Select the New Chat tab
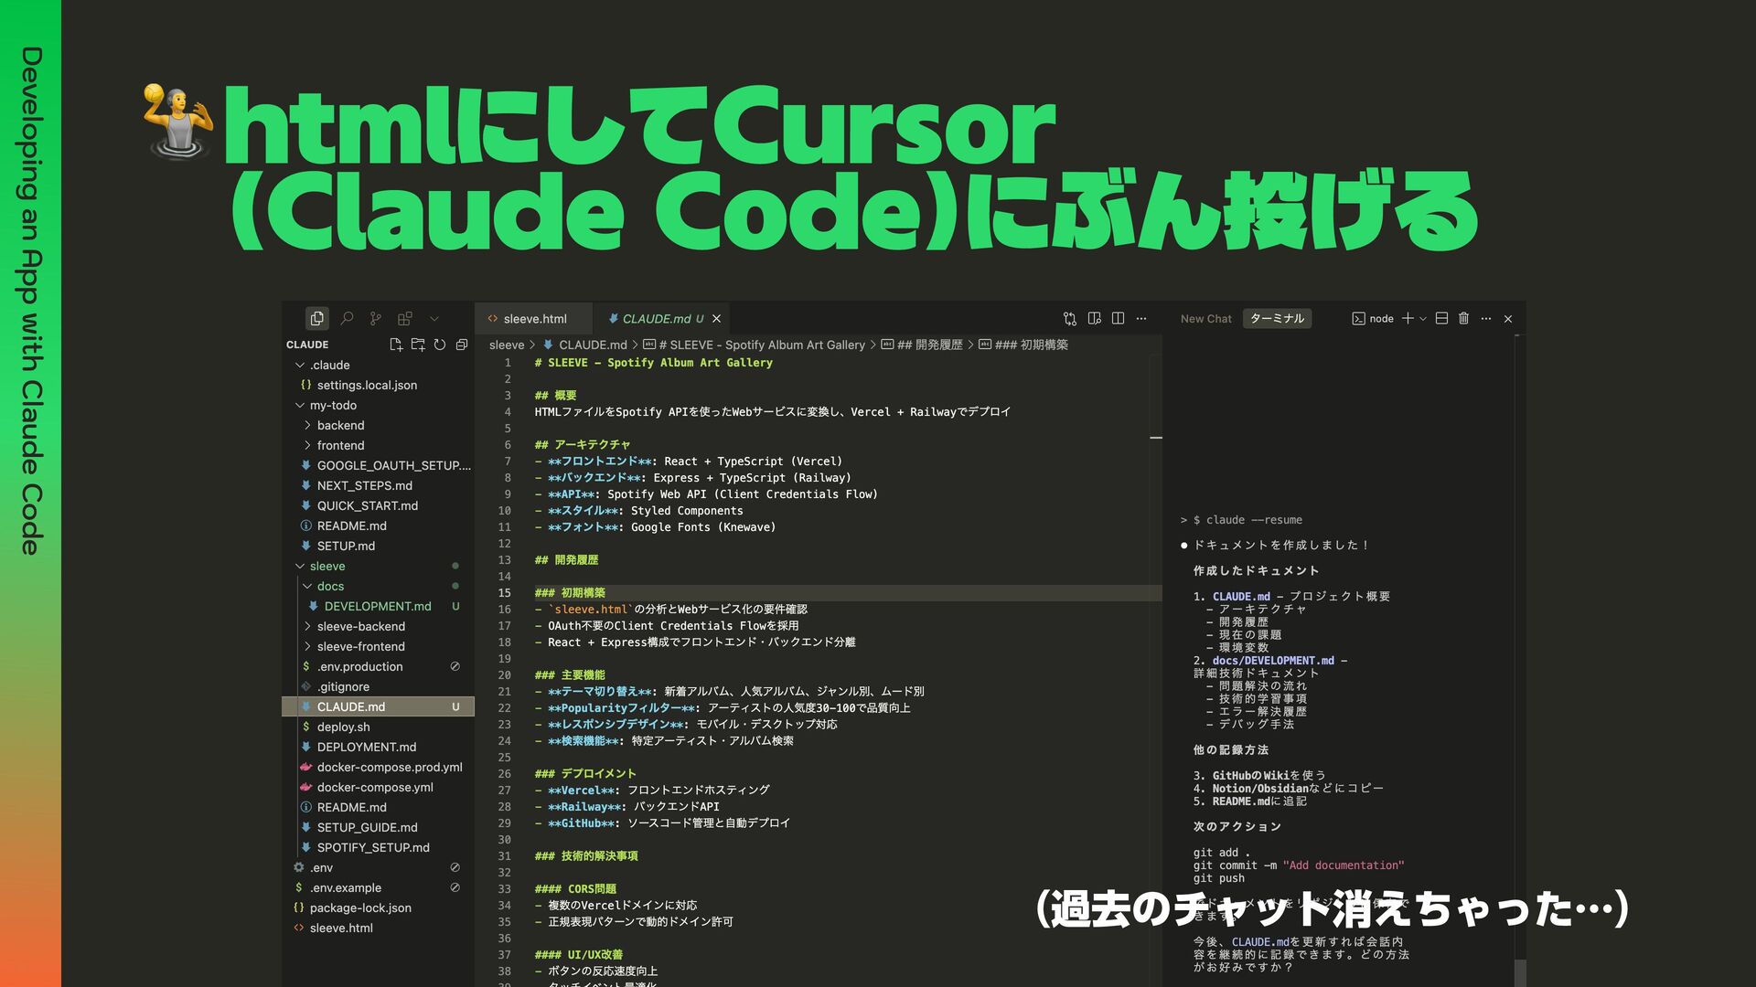This screenshot has height=987, width=1756. [x=1205, y=319]
